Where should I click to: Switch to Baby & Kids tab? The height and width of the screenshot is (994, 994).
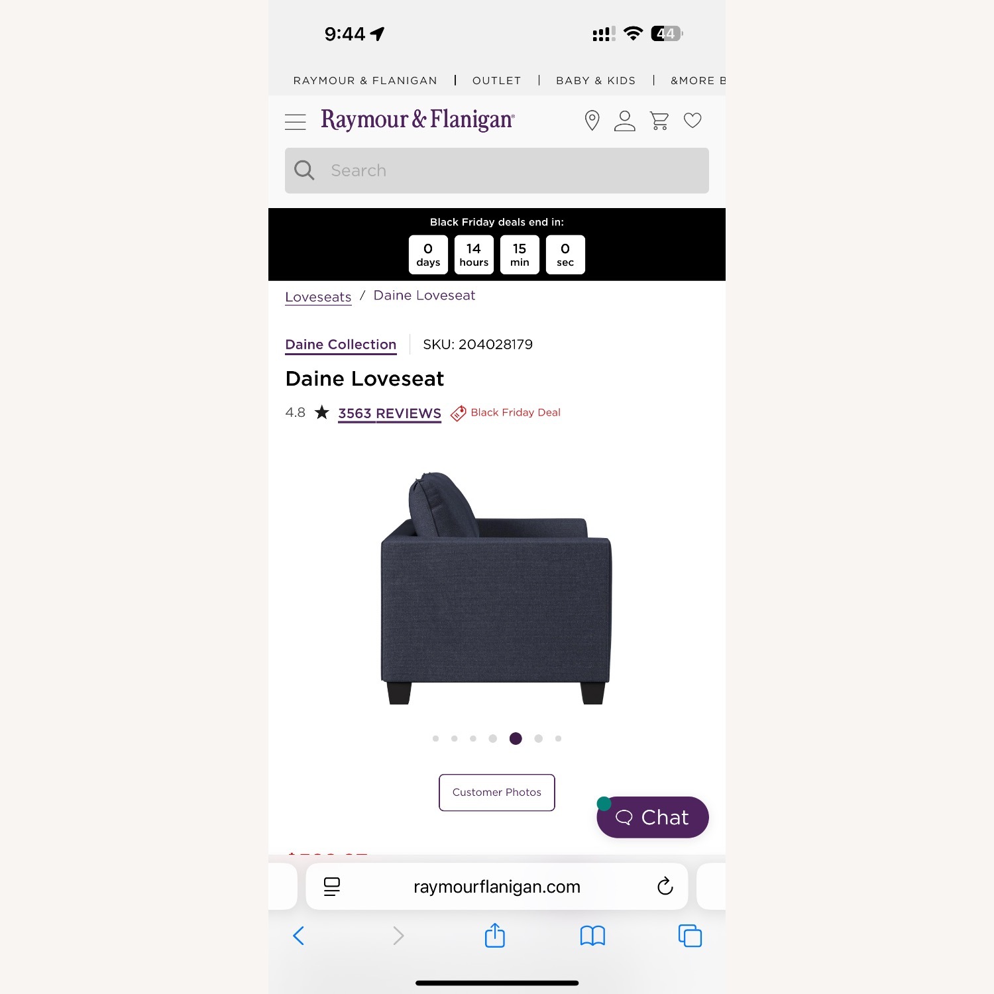coord(596,80)
